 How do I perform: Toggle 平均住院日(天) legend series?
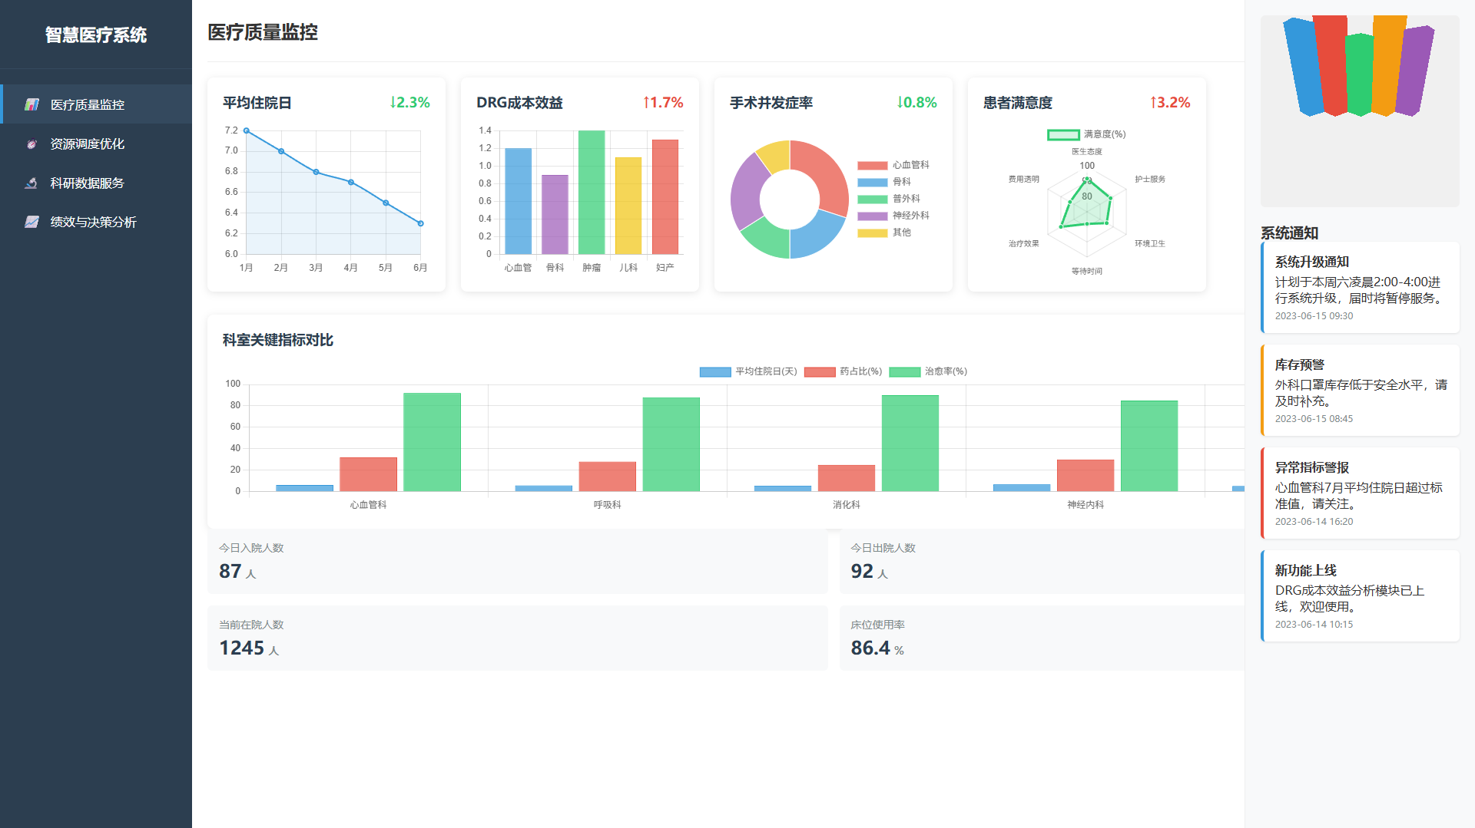pyautogui.click(x=748, y=371)
